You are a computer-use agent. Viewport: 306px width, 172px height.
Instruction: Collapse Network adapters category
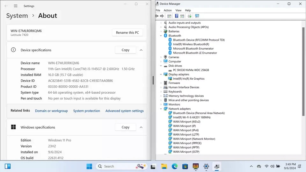coord(161,109)
